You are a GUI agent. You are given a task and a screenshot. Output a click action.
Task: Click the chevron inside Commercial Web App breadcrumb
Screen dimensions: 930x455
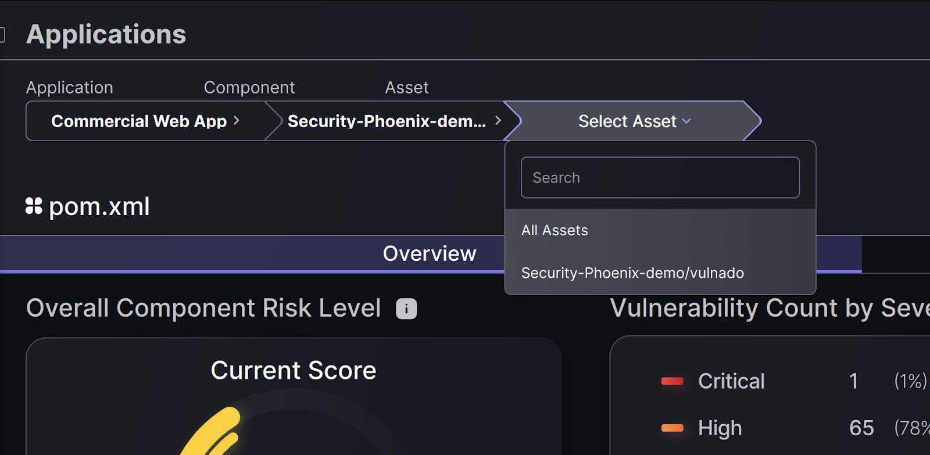tap(236, 121)
